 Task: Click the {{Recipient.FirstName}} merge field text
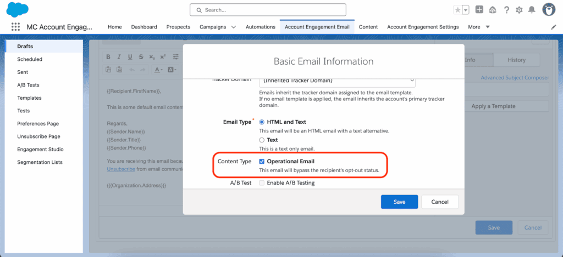click(133, 92)
